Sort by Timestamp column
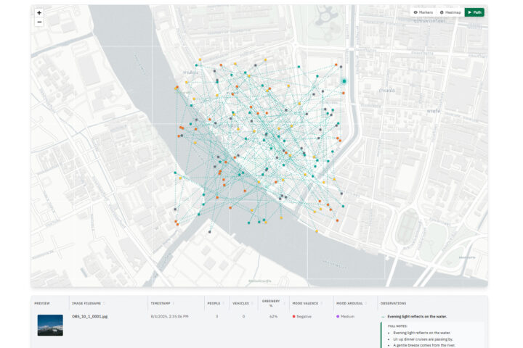The height and width of the screenshot is (348, 523). (x=164, y=303)
